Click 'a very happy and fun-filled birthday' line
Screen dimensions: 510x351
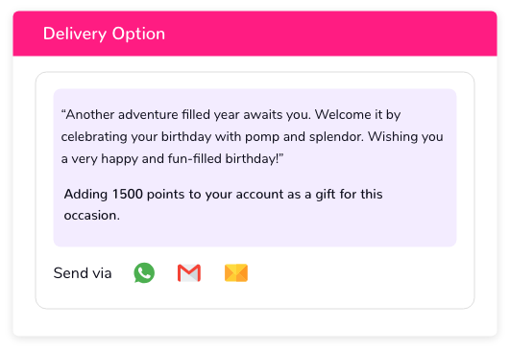pos(172,159)
